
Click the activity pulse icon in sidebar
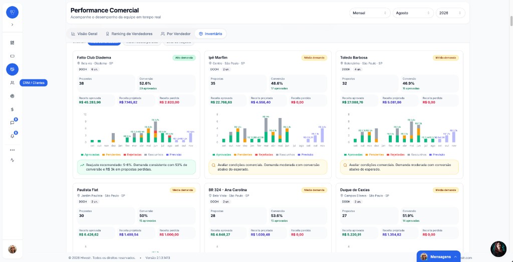point(13,160)
